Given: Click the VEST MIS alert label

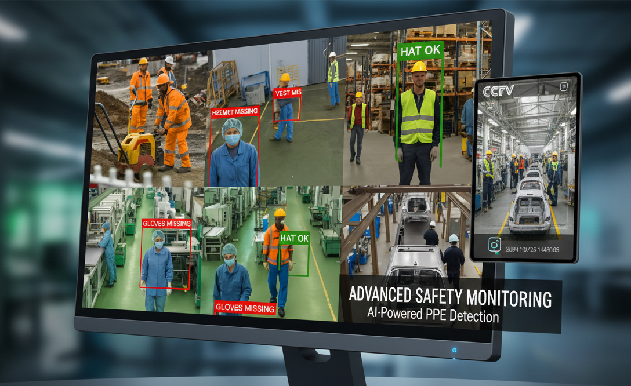Looking at the screenshot, I should pos(288,93).
